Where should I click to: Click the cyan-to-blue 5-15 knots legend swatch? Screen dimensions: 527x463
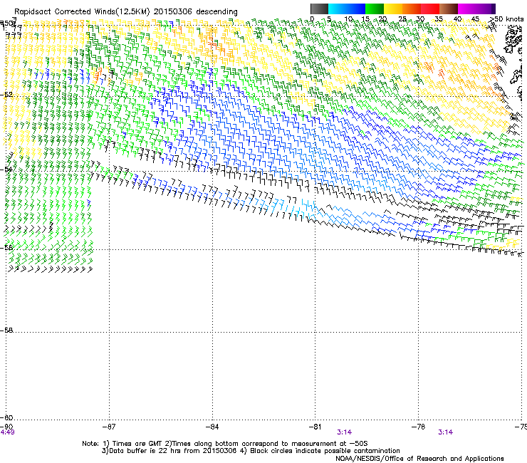pyautogui.click(x=347, y=9)
